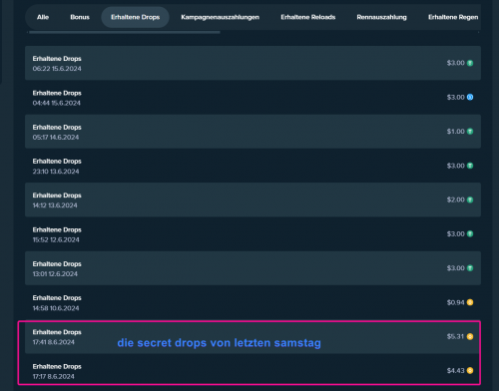Open the Erhaltene Regen tab
499x391 pixels.
point(453,17)
